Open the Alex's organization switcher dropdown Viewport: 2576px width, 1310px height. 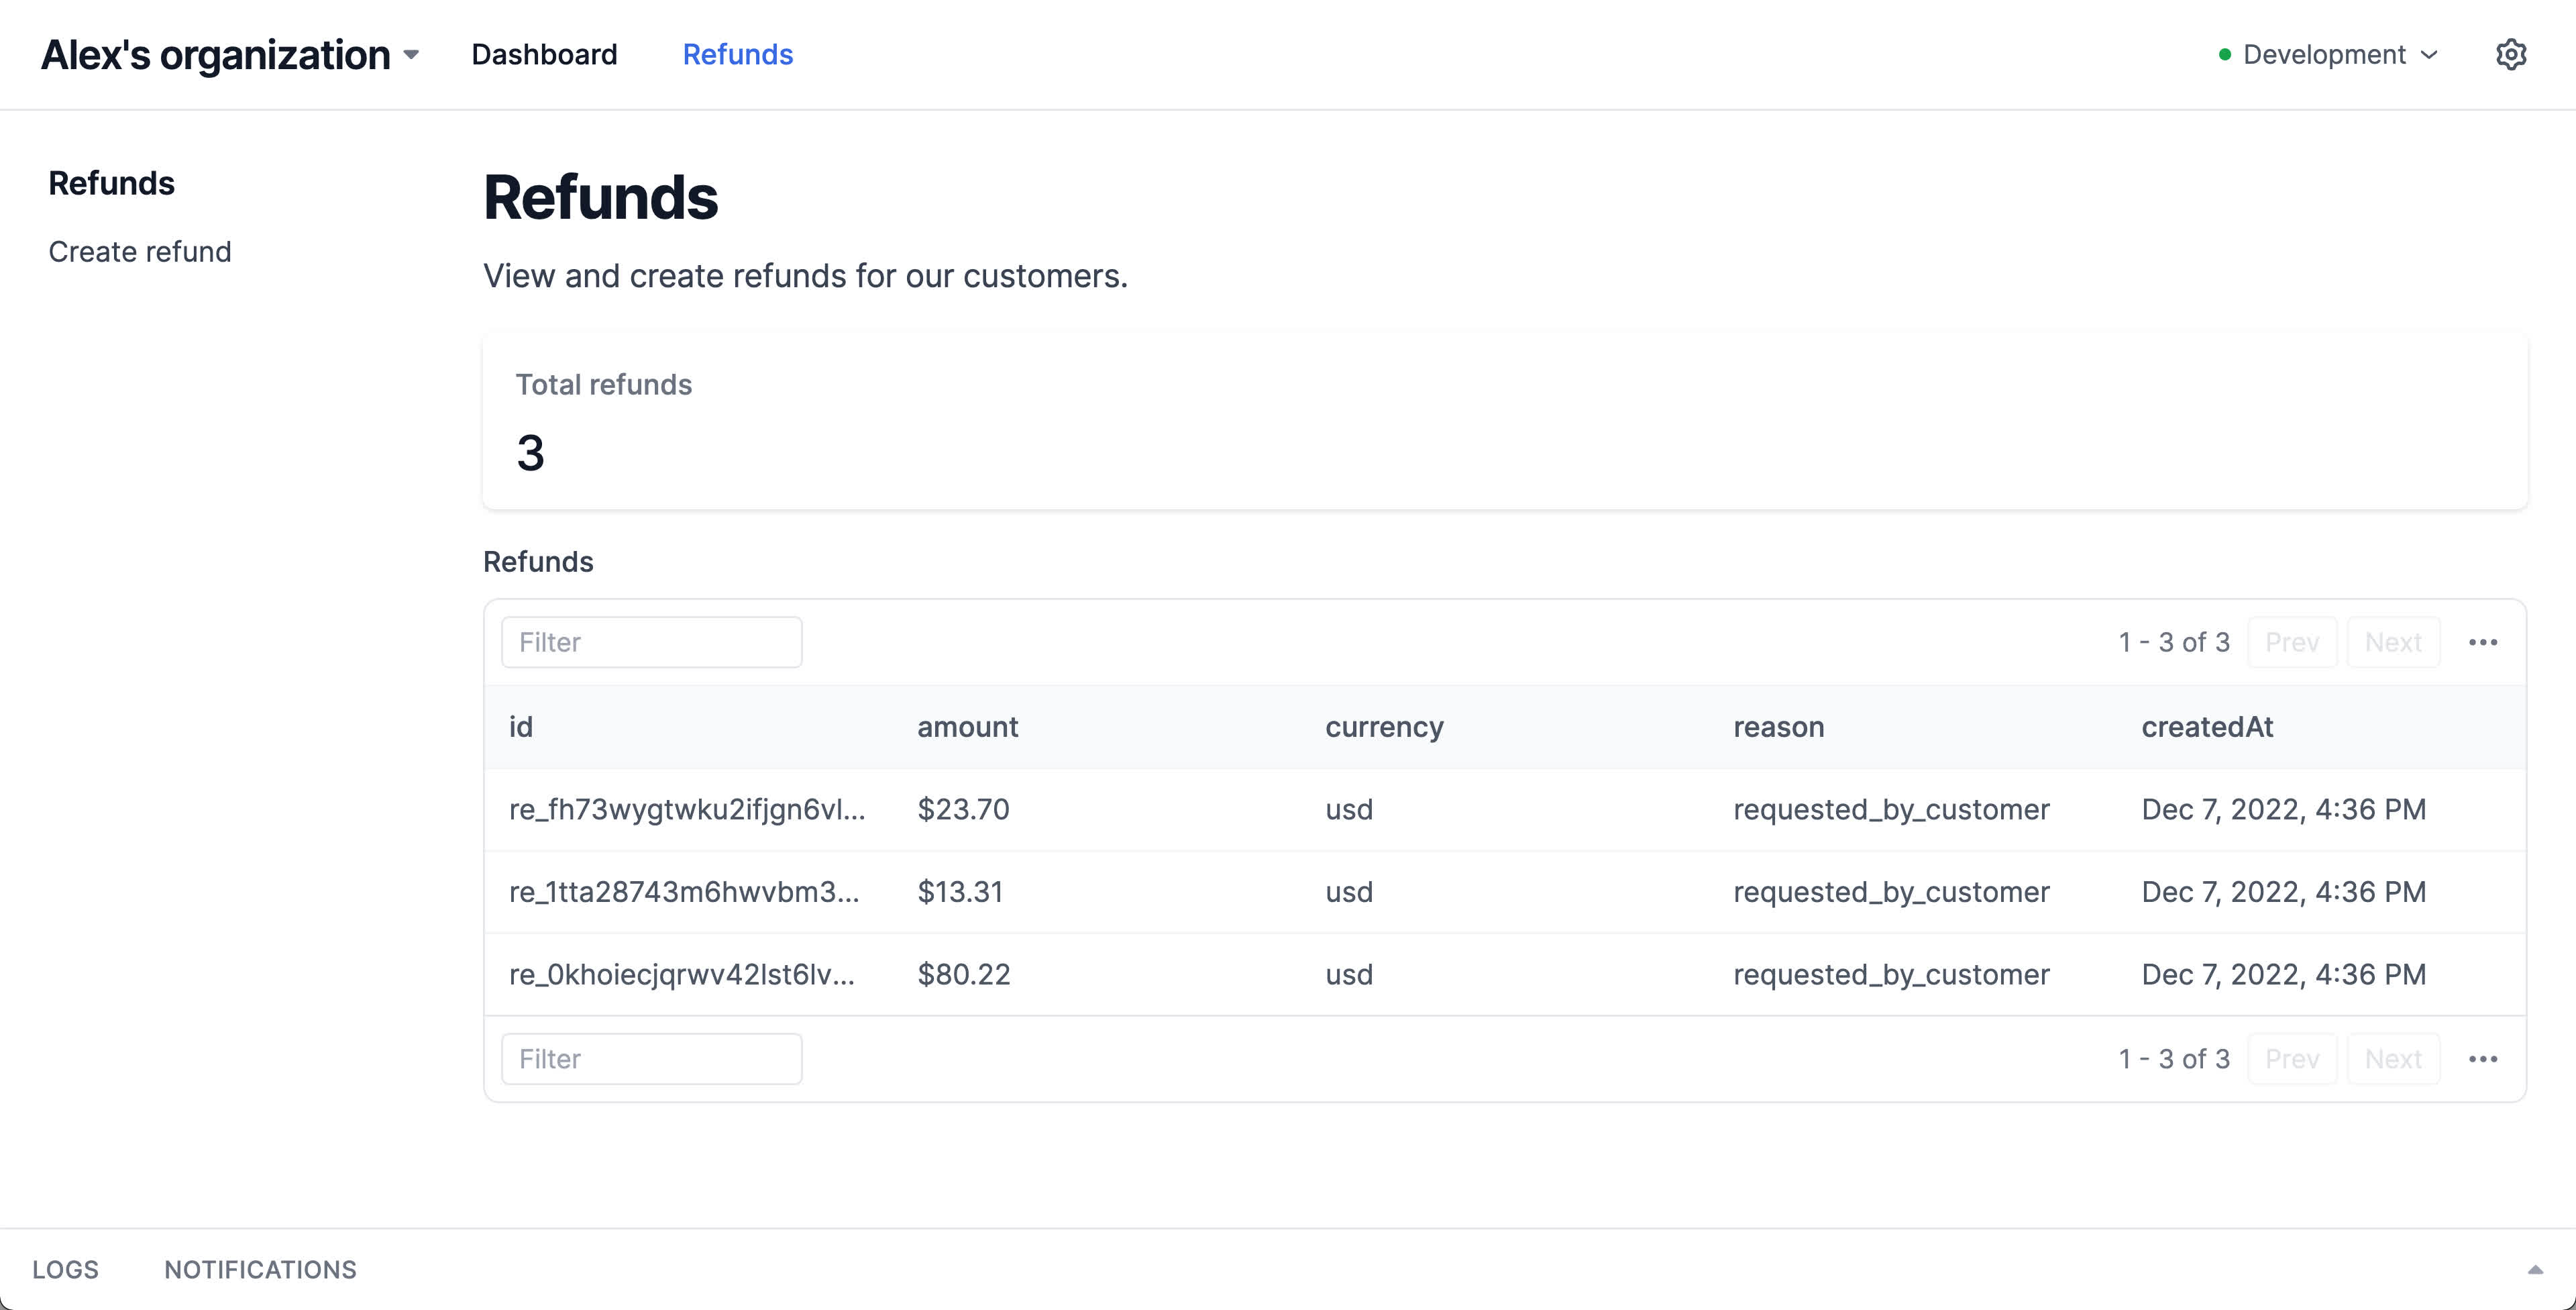click(230, 55)
